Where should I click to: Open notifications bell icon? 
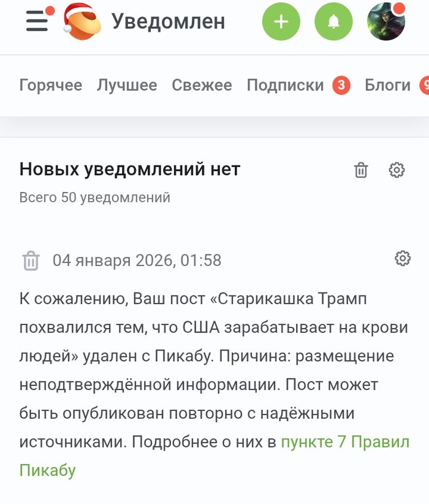[x=333, y=22]
